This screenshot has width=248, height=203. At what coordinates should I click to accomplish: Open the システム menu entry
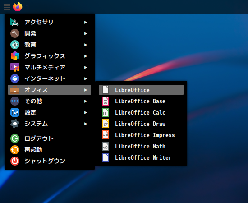[50, 124]
